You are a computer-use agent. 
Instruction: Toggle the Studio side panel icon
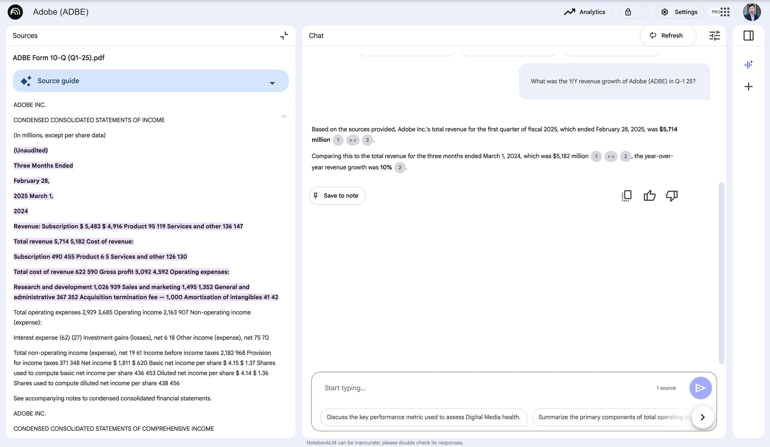[x=748, y=36]
